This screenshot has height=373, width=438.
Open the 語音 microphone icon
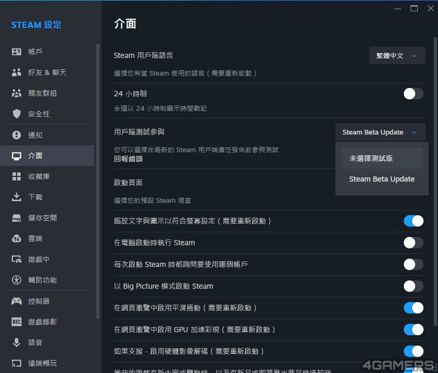pos(17,342)
